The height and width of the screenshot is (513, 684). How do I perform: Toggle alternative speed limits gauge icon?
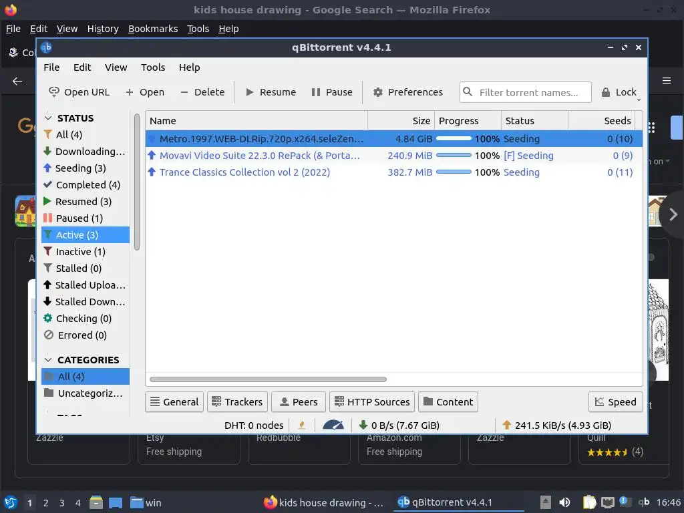click(333, 425)
